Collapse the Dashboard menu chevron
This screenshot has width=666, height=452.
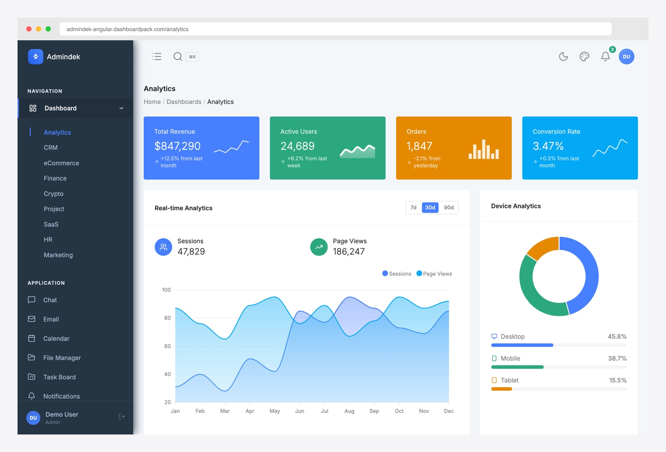pos(121,108)
